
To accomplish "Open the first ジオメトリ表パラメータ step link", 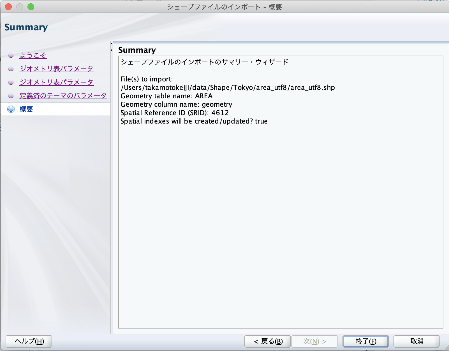I will [57, 69].
